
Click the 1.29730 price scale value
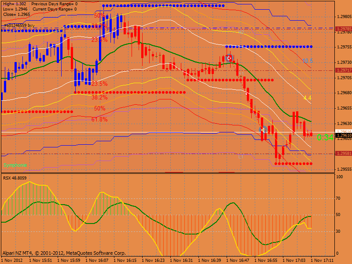pos(344,62)
